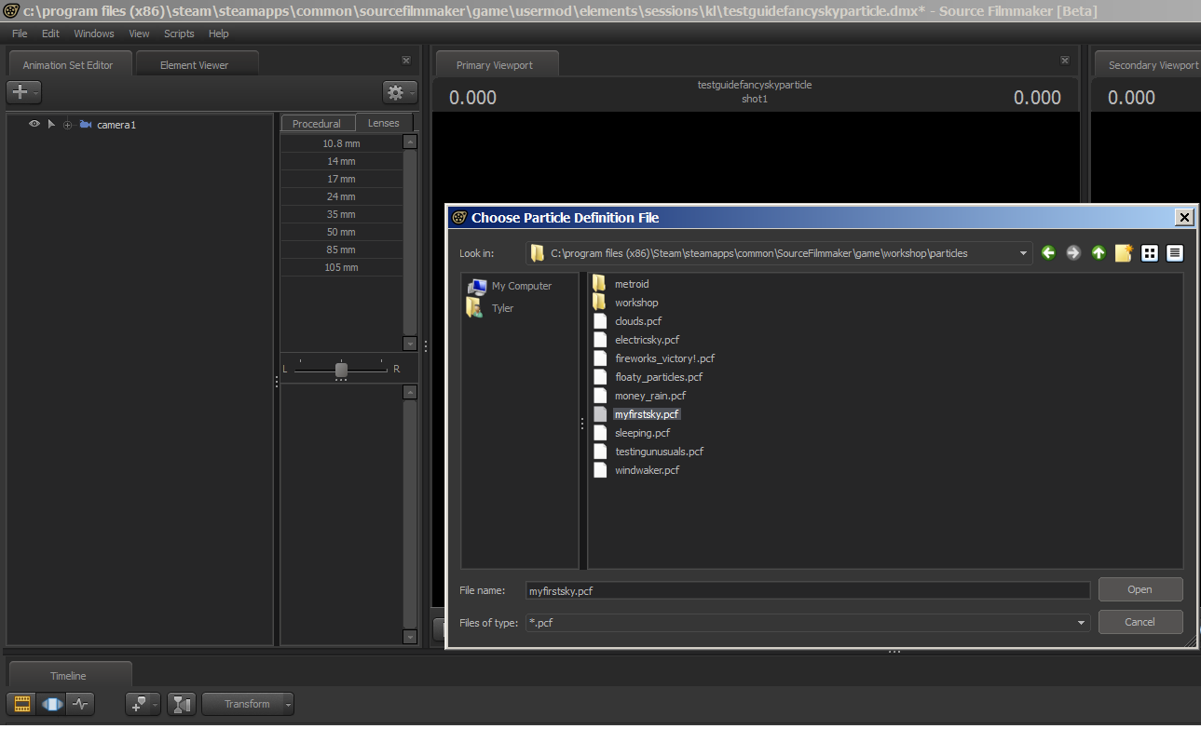Screen dimensions: 1201x756
Task: Cancel the particle file dialog
Action: tap(1140, 622)
